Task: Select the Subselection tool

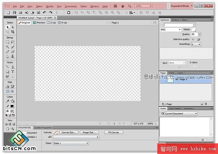Action: coord(13,27)
